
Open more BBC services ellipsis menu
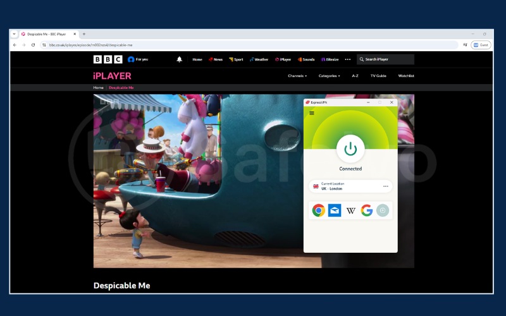coord(347,59)
